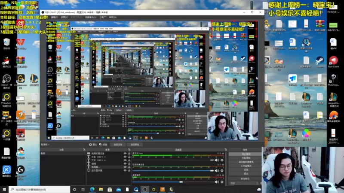Open the 配置文件(P) menu in OBS
This screenshot has width=344, height=193.
pos(77,17)
